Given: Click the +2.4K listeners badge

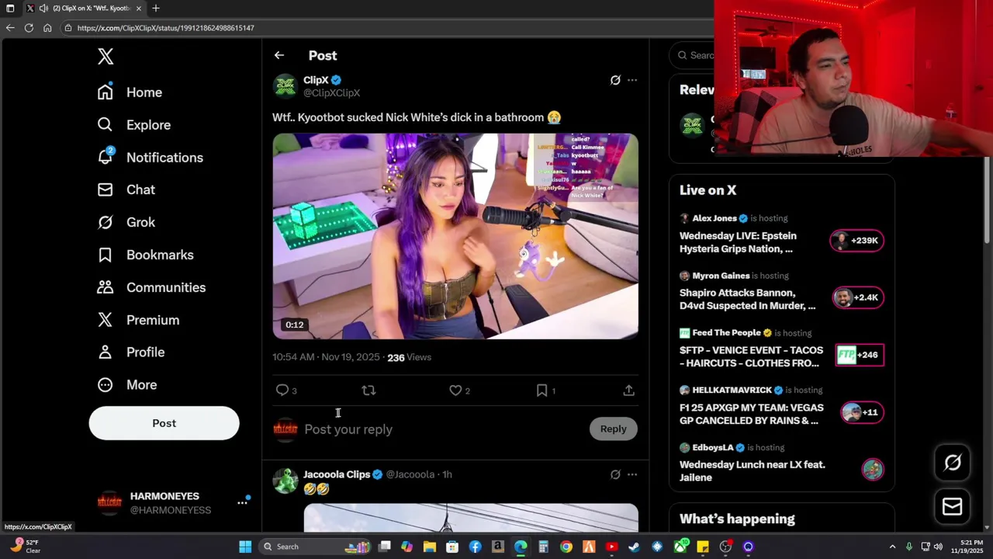Looking at the screenshot, I should 857,297.
